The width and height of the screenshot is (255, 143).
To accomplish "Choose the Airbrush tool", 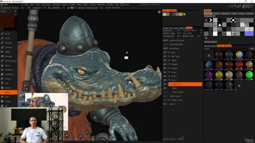I will coord(9,43).
